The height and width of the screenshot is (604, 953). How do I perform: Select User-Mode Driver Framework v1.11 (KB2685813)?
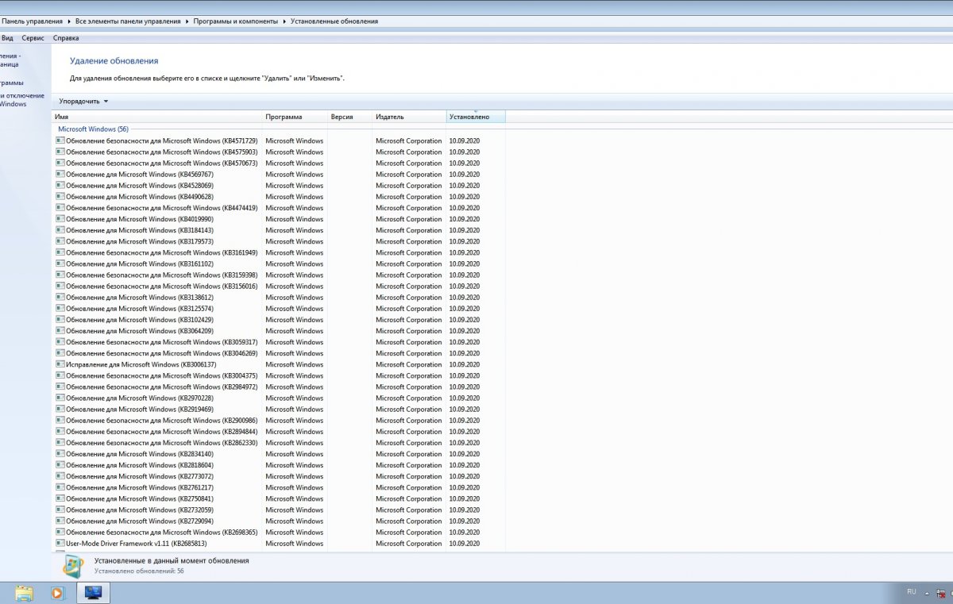[137, 544]
